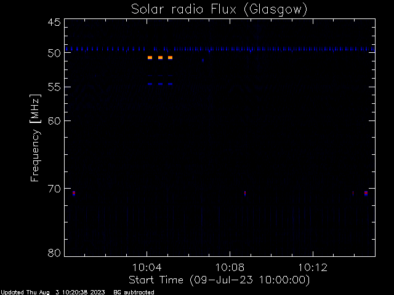Click the 10:12 time label
This screenshot has width=394, height=295.
313,268
